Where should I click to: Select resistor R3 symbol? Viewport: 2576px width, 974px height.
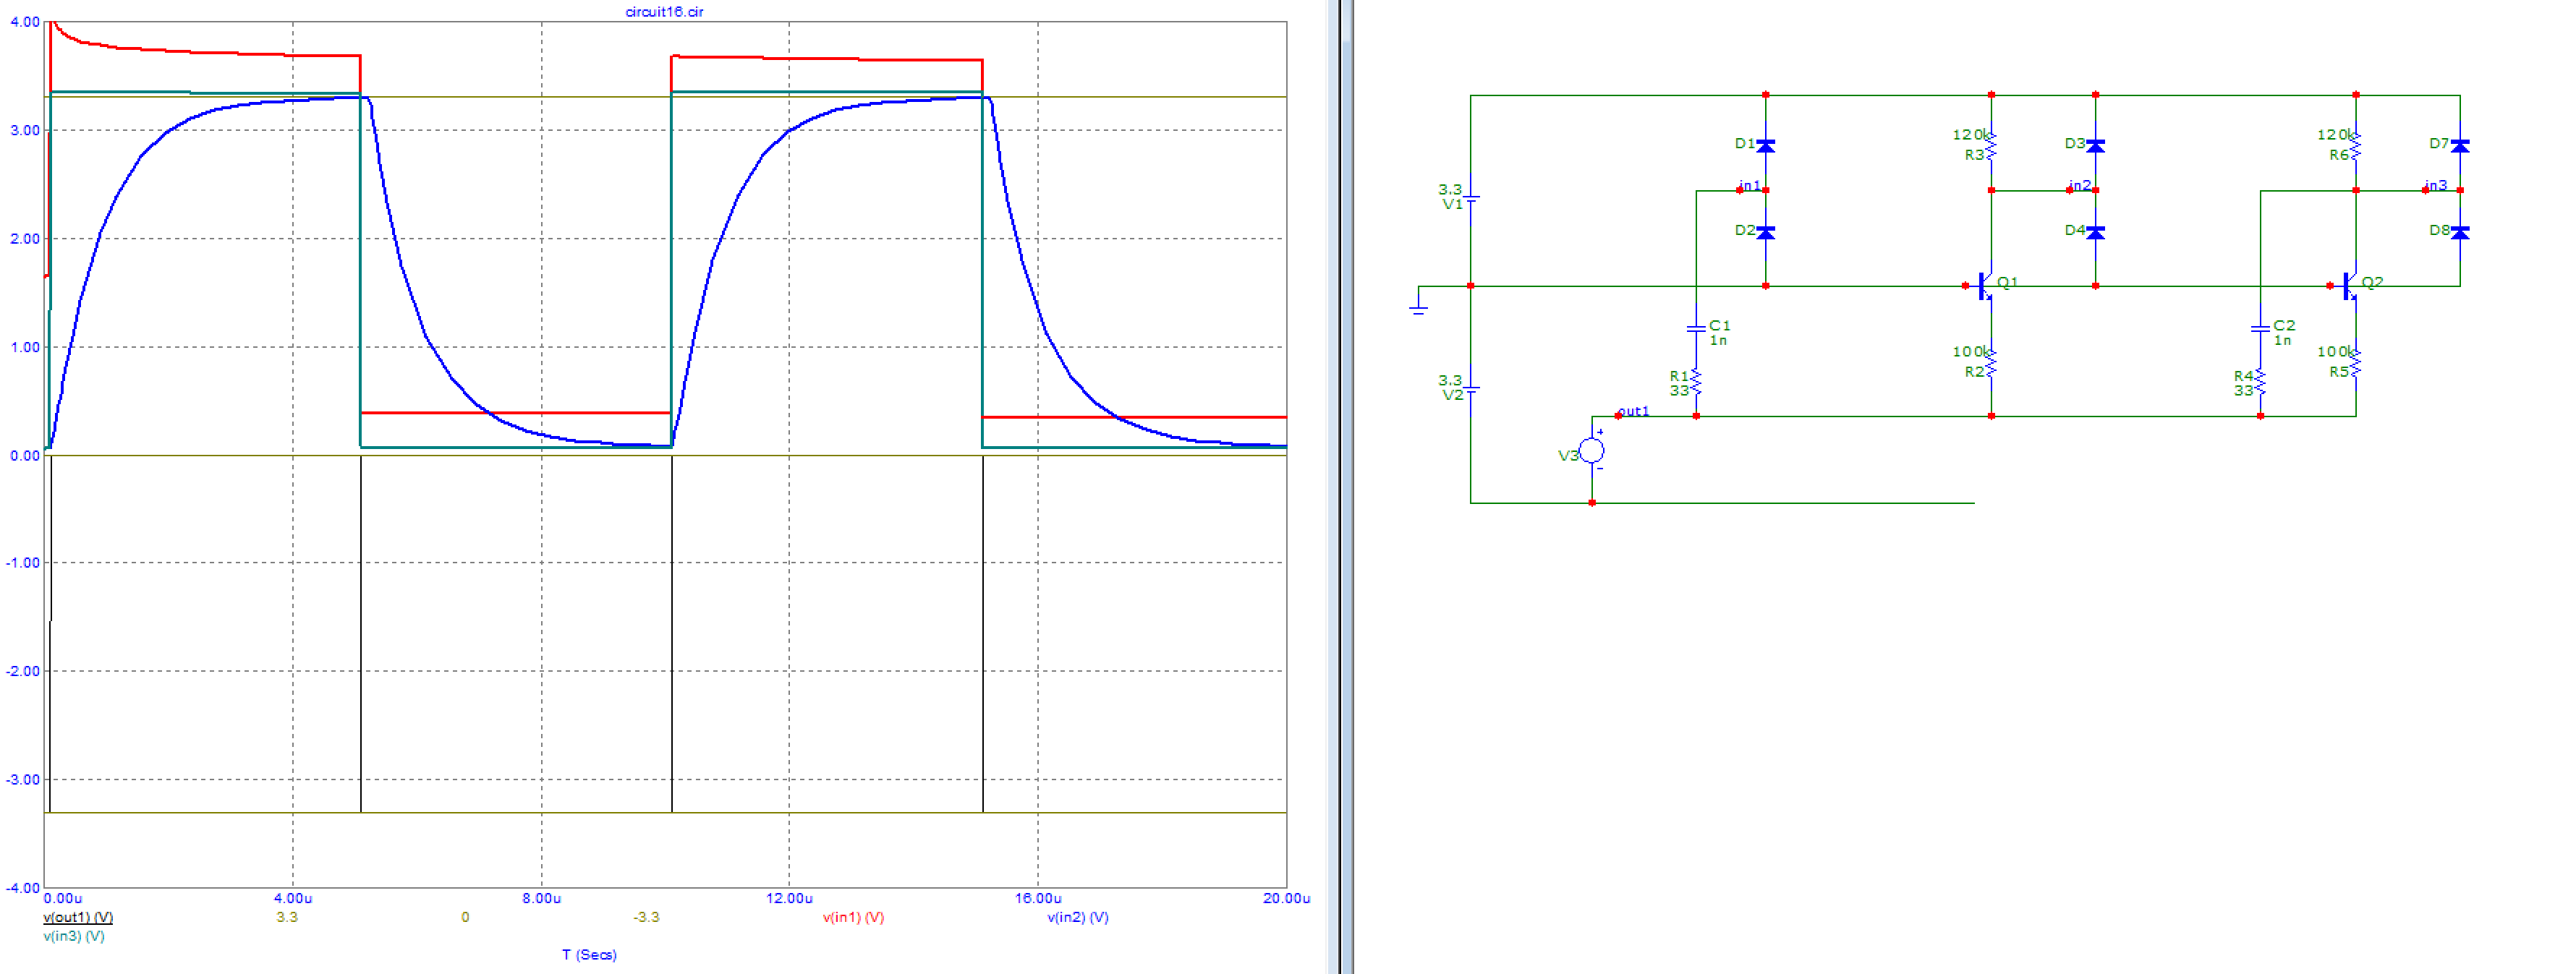pyautogui.click(x=1991, y=146)
